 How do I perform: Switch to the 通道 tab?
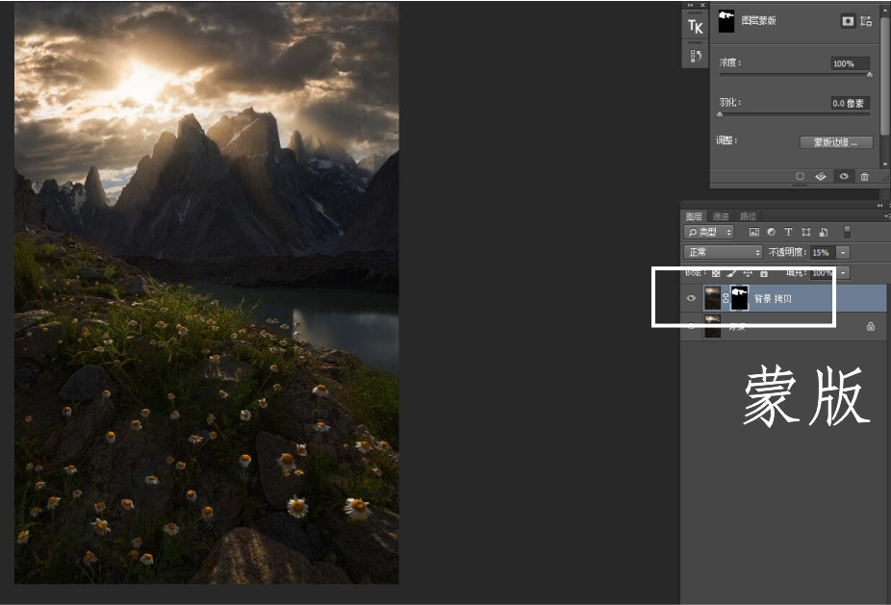point(721,216)
